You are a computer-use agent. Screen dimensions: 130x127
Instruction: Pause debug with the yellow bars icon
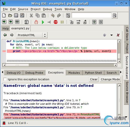pyautogui.click(x=62, y=22)
